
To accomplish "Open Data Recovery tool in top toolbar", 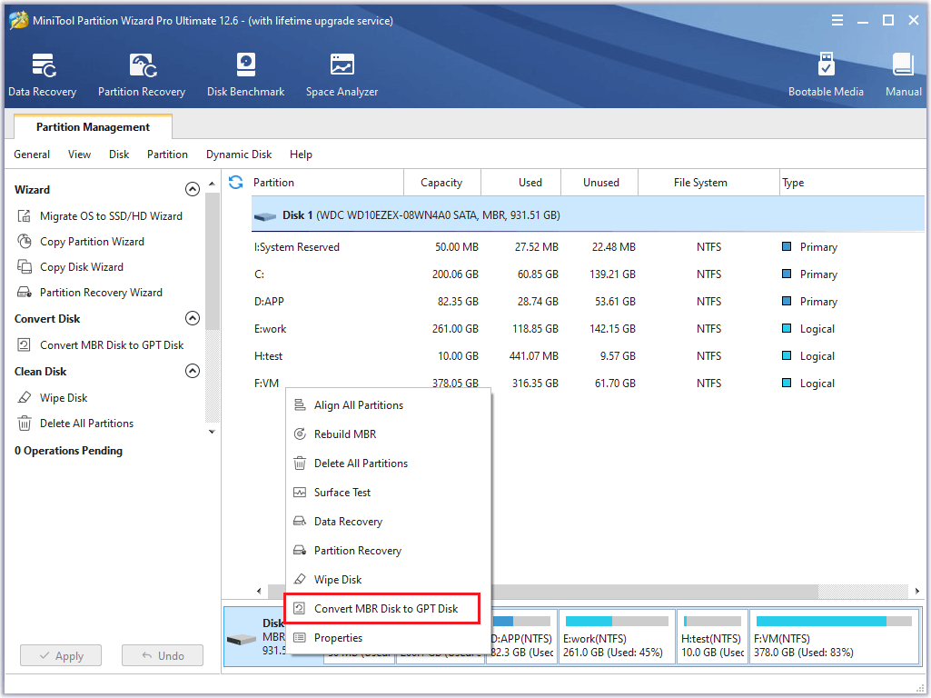I will [42, 75].
